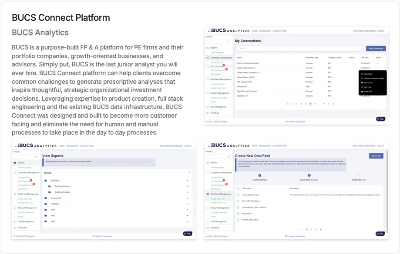The height and width of the screenshot is (254, 400).
Task: Collapse the Reports panel chevron
Action: tap(189, 173)
